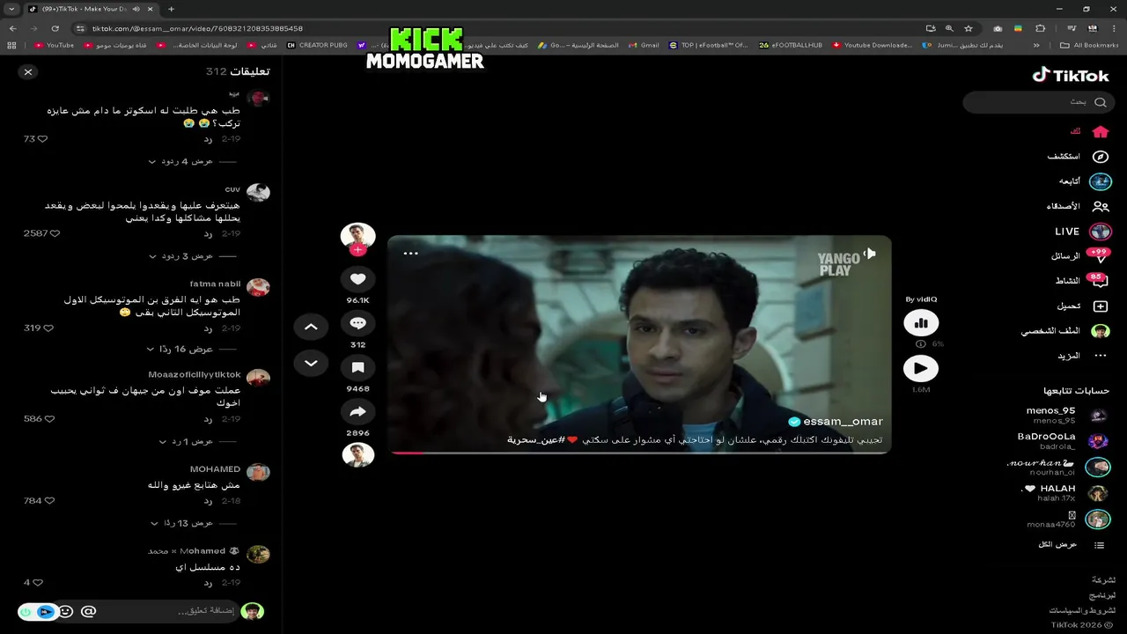Like the comment with 73 likes
Viewport: 1127px width, 634px height.
pyautogui.click(x=41, y=139)
